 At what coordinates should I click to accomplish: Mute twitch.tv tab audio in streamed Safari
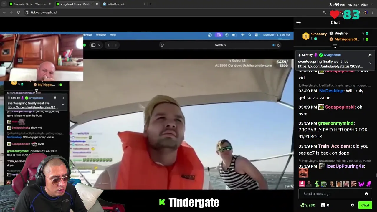tap(274, 45)
